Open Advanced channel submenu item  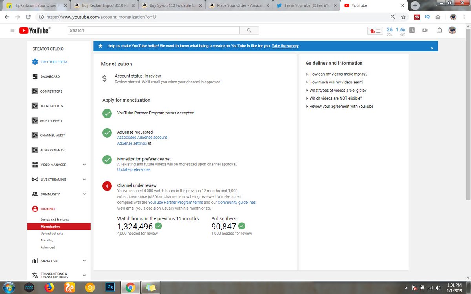tap(48, 247)
